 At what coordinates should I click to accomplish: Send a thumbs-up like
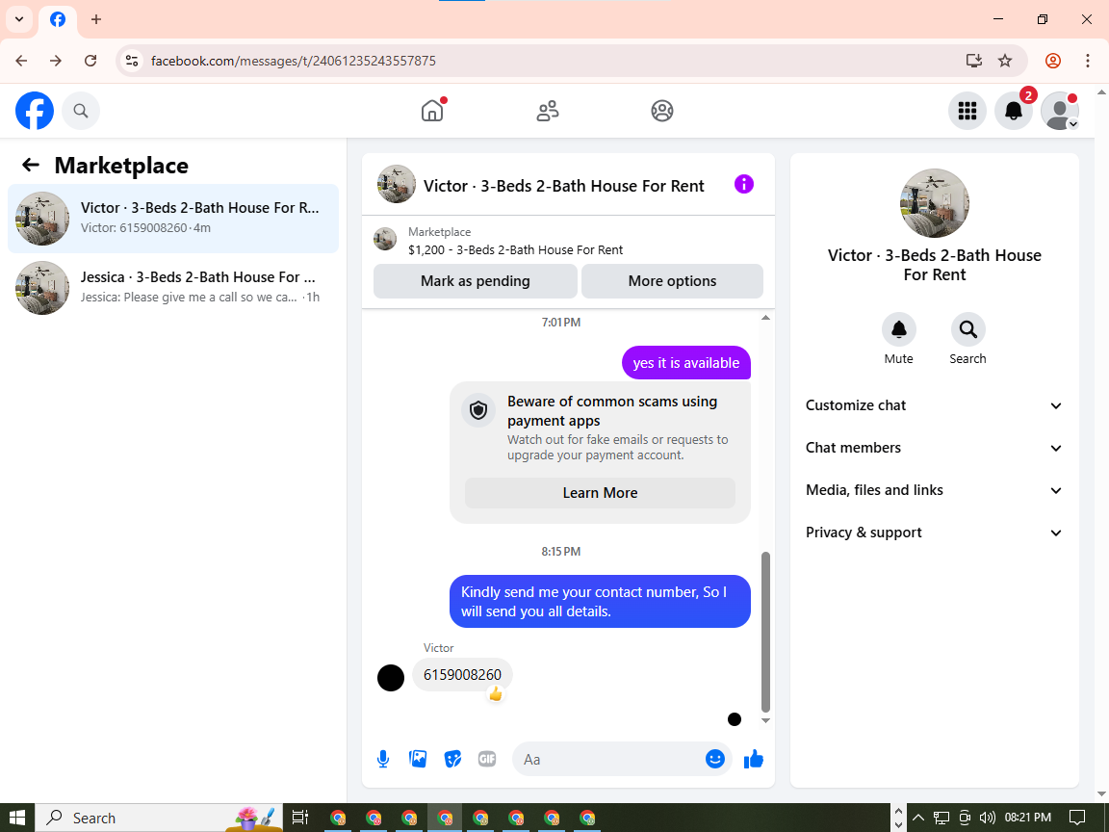tap(754, 759)
